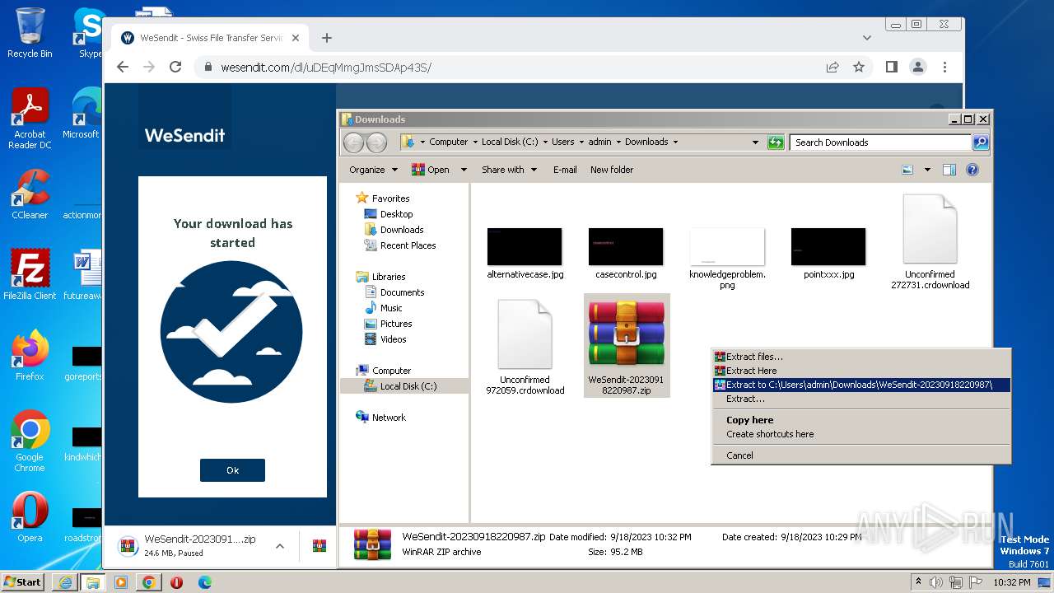Expand address bar history dropdown
The width and height of the screenshot is (1054, 593).
pos(755,142)
